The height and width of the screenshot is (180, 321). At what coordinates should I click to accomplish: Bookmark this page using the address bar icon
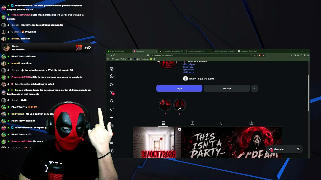click(148, 55)
